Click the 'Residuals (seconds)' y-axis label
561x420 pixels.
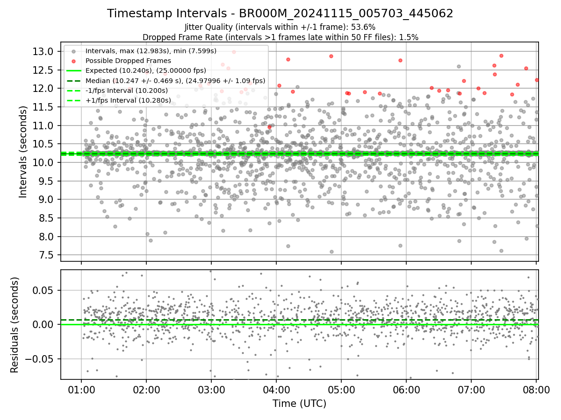[x=15, y=325]
